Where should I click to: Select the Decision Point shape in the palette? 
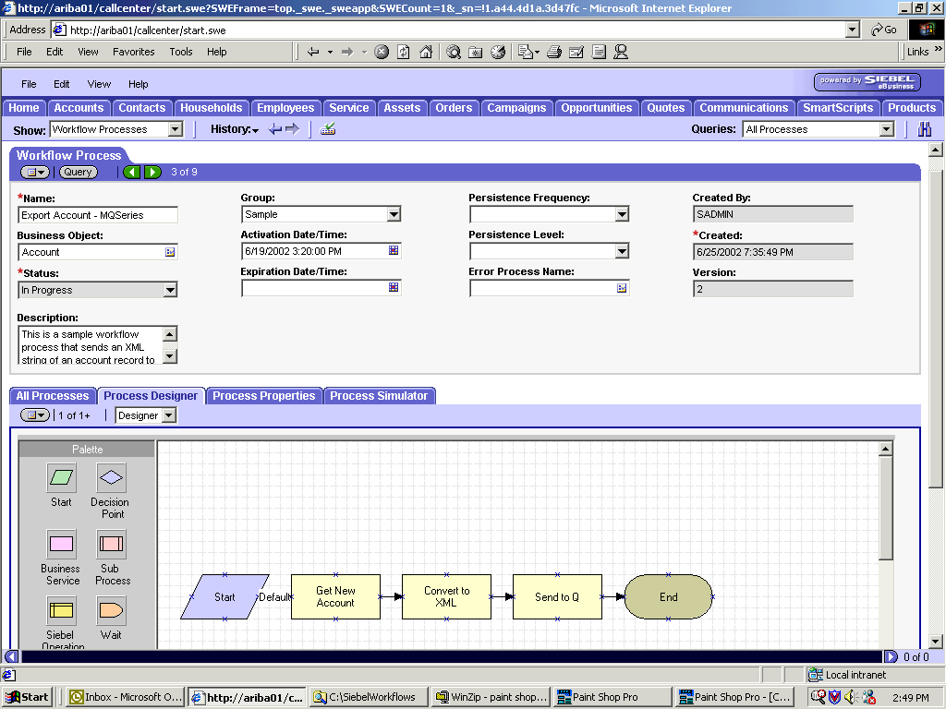(x=111, y=478)
